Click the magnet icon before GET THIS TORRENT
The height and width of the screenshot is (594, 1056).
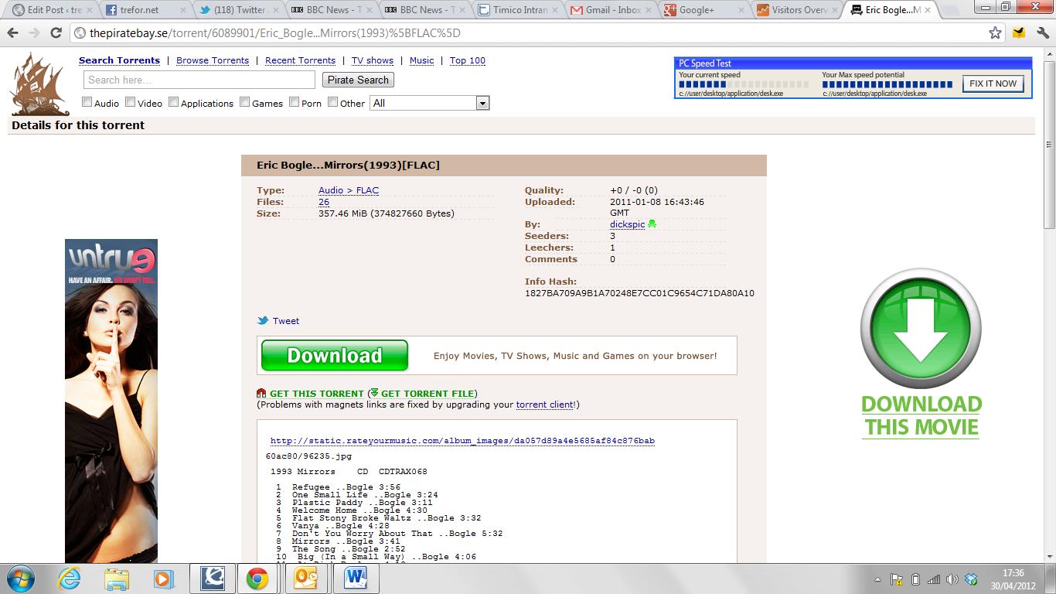[x=261, y=394]
